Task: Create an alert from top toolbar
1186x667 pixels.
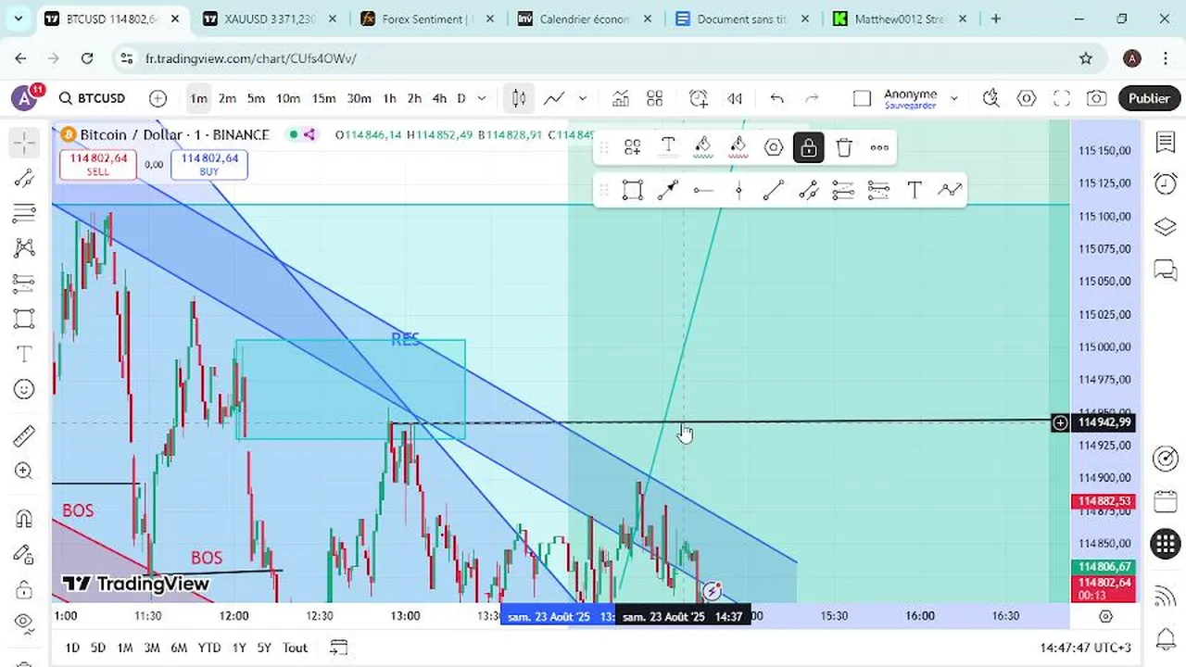Action: point(699,98)
